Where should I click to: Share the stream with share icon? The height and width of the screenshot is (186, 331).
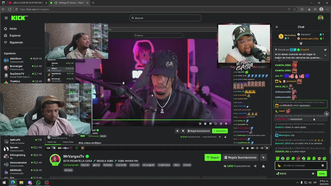[255, 166]
